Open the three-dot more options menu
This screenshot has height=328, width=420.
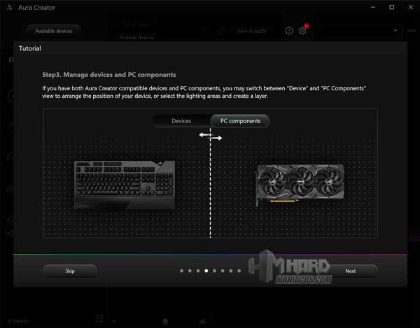pyautogui.click(x=411, y=31)
